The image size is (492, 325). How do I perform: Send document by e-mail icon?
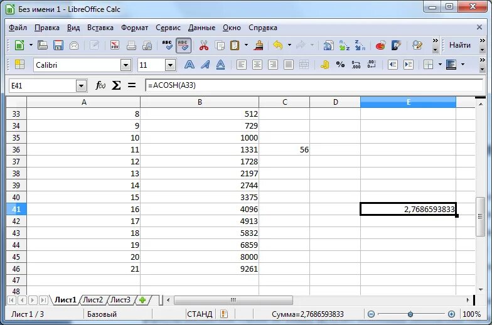(x=74, y=45)
